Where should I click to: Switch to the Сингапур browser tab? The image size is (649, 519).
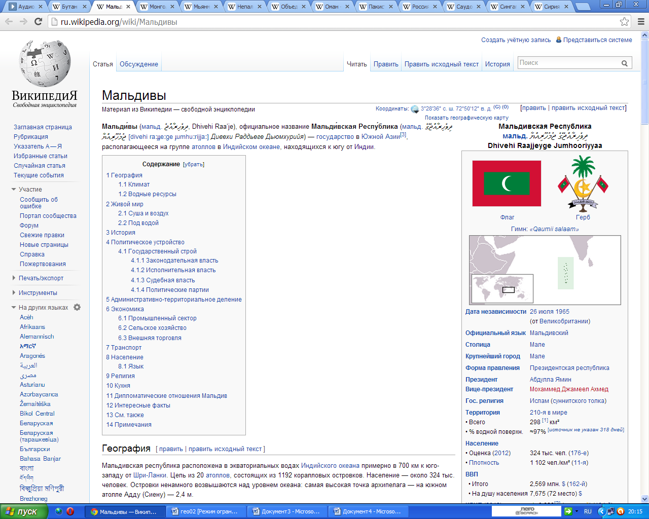(x=508, y=7)
